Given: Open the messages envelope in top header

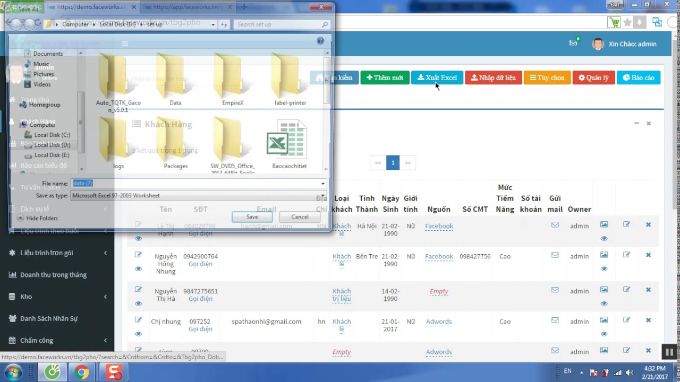Looking at the screenshot, I should pos(573,43).
